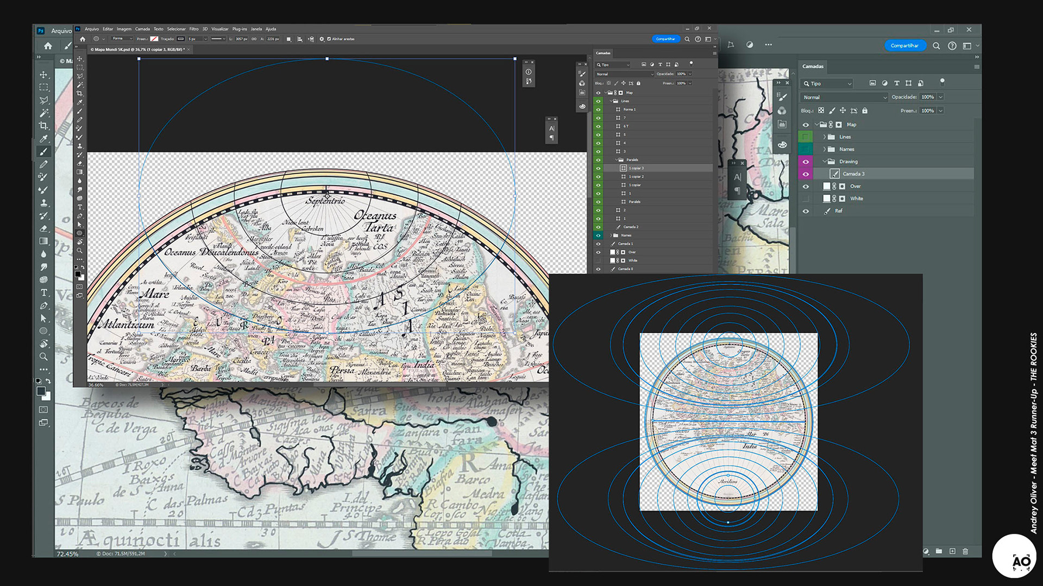1043x586 pixels.
Task: Filter type layers in back Camadas panel
Action: coord(896,83)
